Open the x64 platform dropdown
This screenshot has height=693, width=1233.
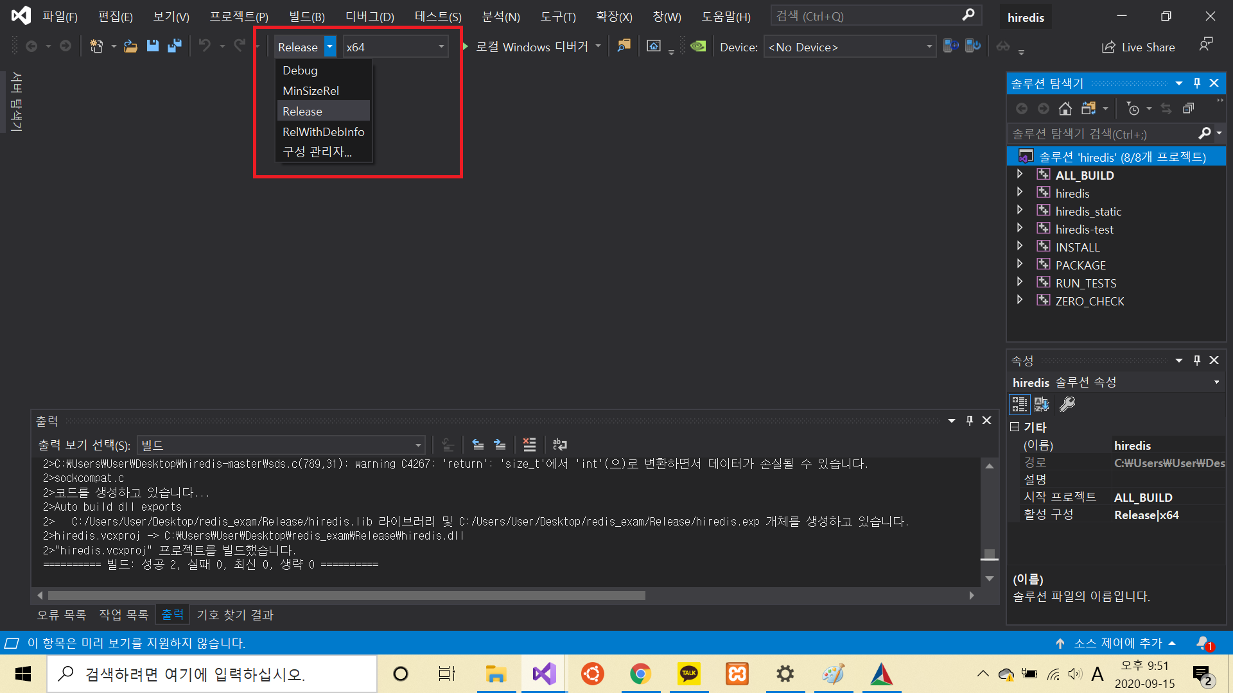(441, 47)
